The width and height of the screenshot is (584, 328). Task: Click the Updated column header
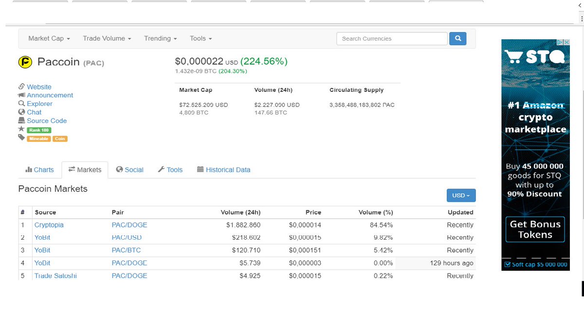[460, 212]
